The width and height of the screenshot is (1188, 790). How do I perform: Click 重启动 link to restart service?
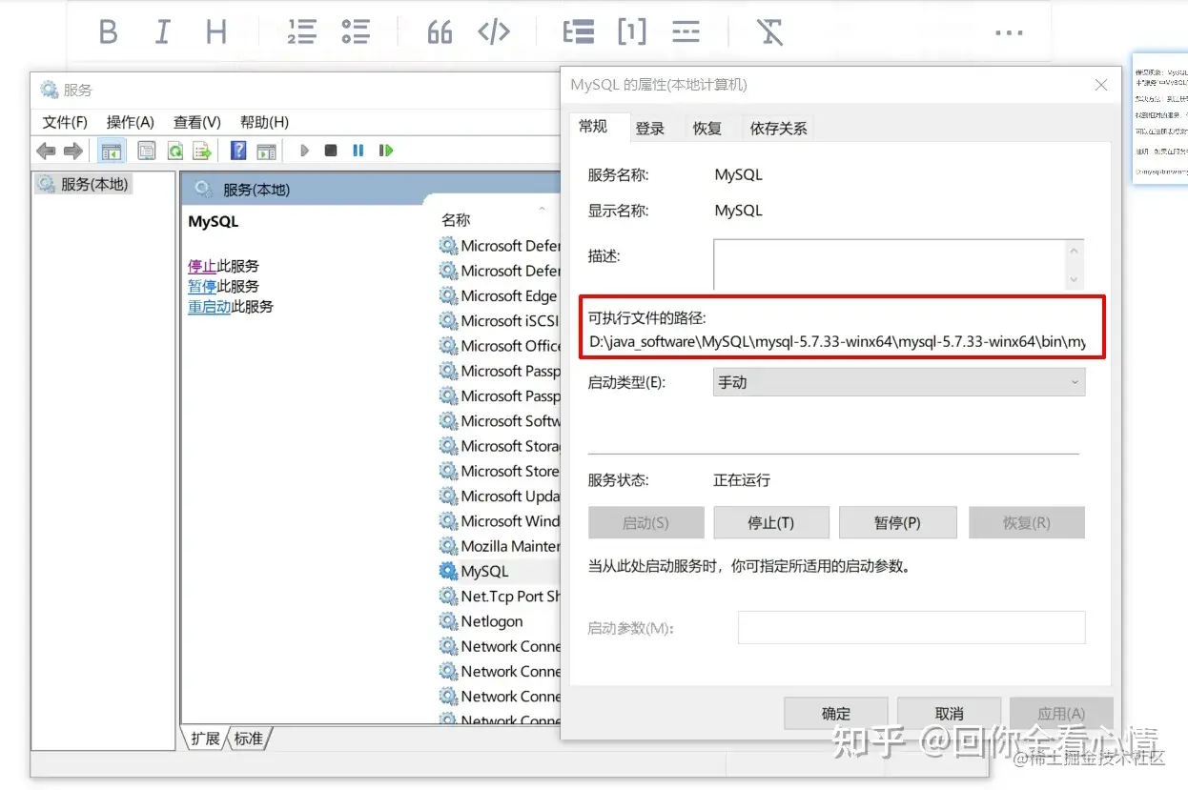pos(210,307)
